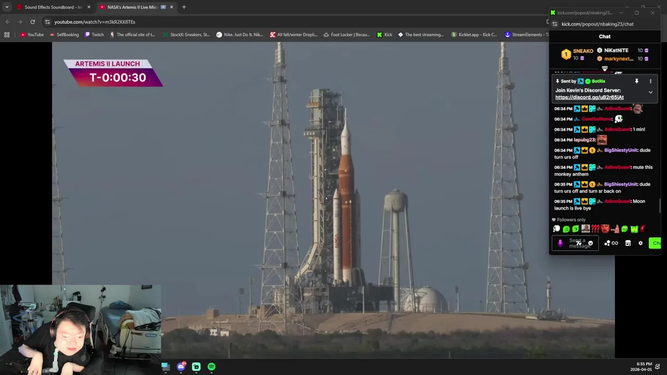Image resolution: width=667 pixels, height=375 pixels.
Task: Click Camthelitone username in chat
Action: [x=597, y=119]
